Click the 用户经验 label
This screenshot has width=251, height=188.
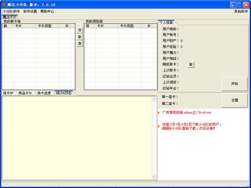[x=171, y=47]
